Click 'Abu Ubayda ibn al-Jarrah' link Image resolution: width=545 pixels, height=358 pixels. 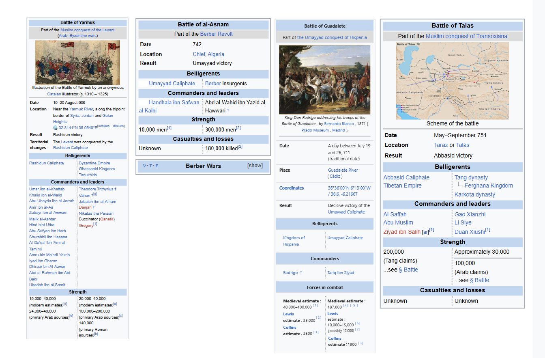coord(52,201)
